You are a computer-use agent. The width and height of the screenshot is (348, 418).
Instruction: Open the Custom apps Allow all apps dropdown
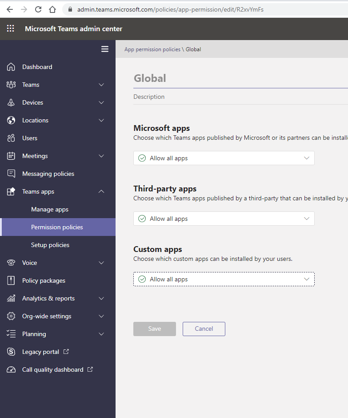224,279
